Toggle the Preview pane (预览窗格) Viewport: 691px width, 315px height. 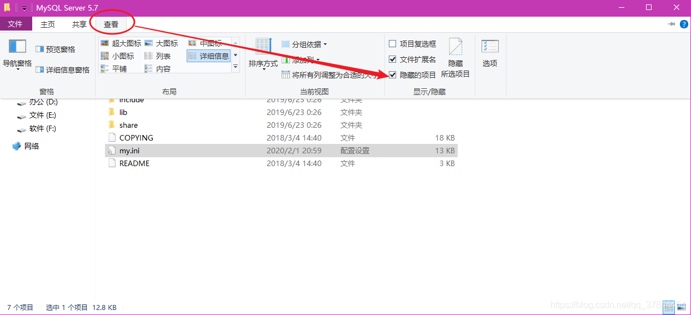55,49
